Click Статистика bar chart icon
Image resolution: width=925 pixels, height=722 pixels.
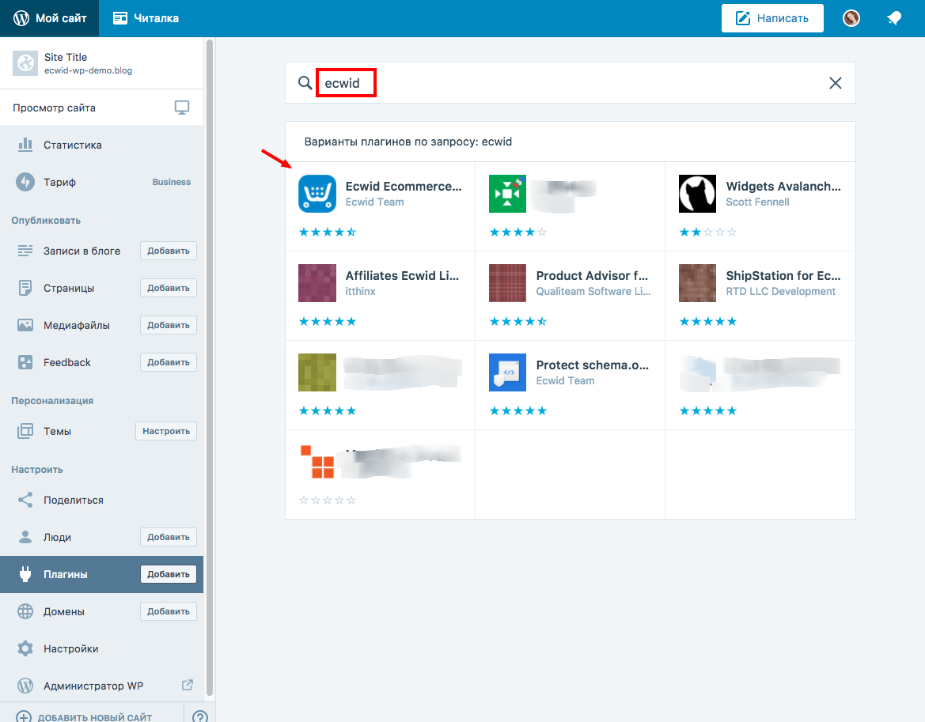tap(25, 145)
